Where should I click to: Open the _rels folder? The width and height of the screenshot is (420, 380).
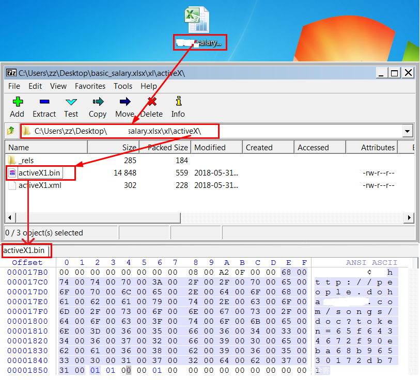coord(26,161)
